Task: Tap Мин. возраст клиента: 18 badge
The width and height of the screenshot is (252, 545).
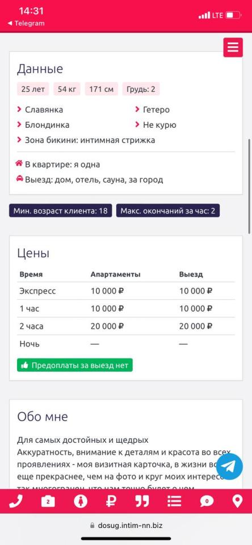Action: [x=61, y=211]
